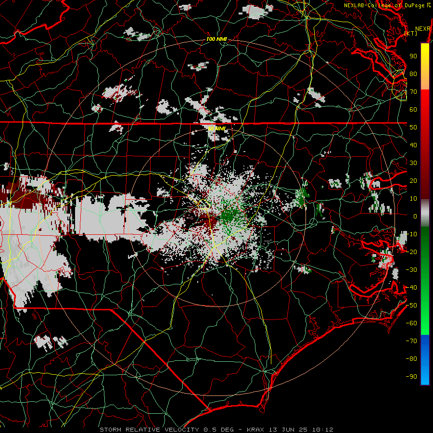This screenshot has width=433, height=433.
Task: Click the 60 value on the velocity scale
Action: (413, 110)
